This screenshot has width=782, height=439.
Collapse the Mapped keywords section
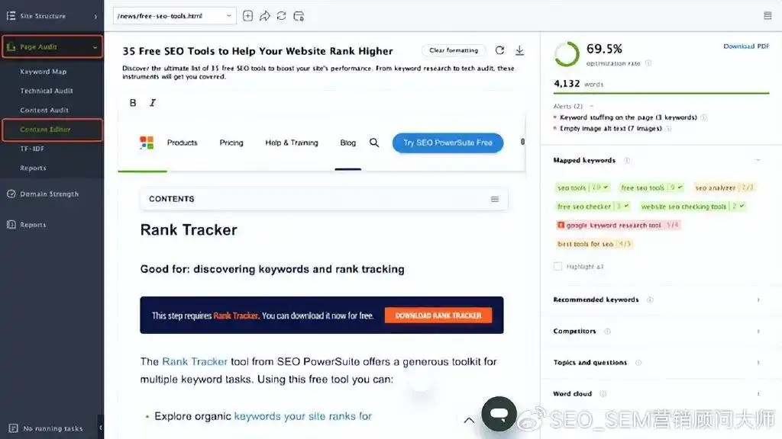point(758,160)
